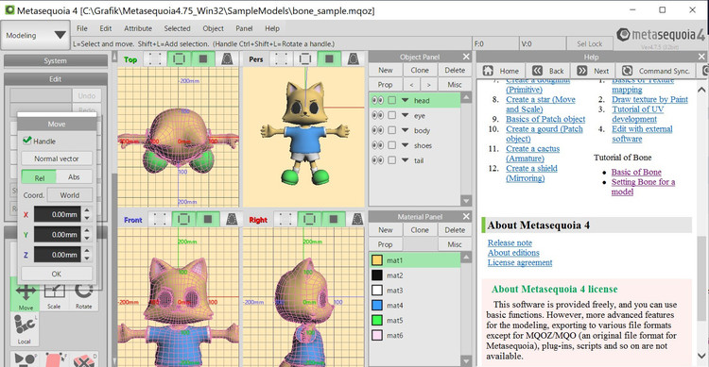Toggle visibility of eye object
The image size is (709, 367).
377,115
